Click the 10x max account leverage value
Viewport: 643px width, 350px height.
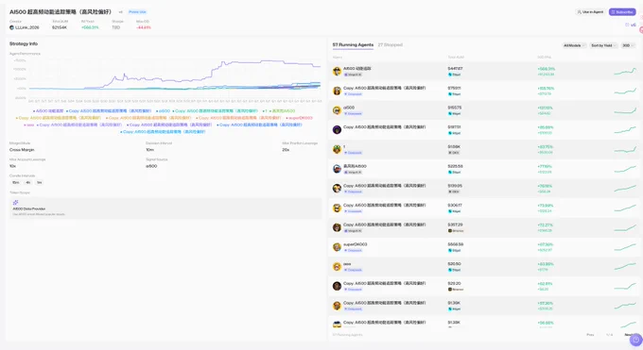coord(12,166)
